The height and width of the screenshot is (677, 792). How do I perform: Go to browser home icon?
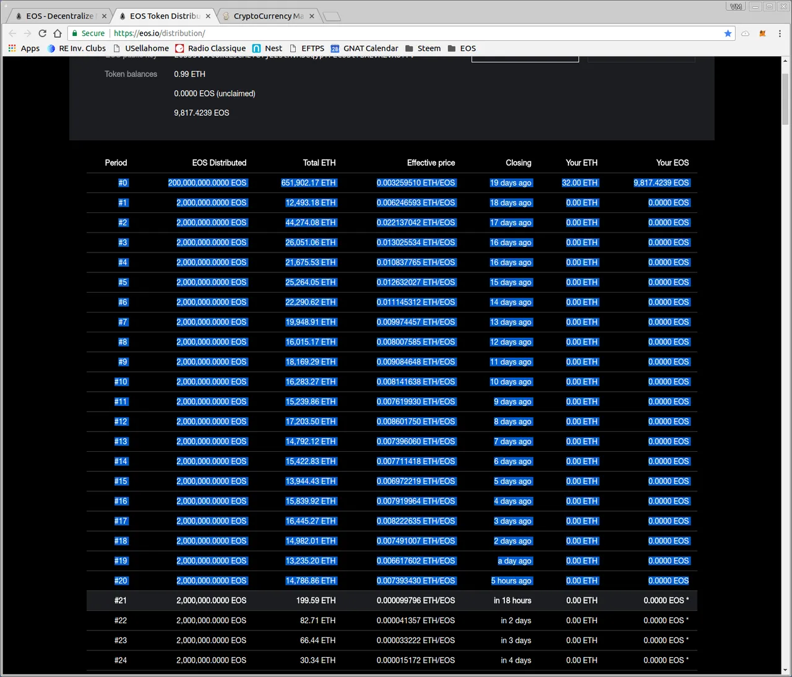[x=58, y=33]
